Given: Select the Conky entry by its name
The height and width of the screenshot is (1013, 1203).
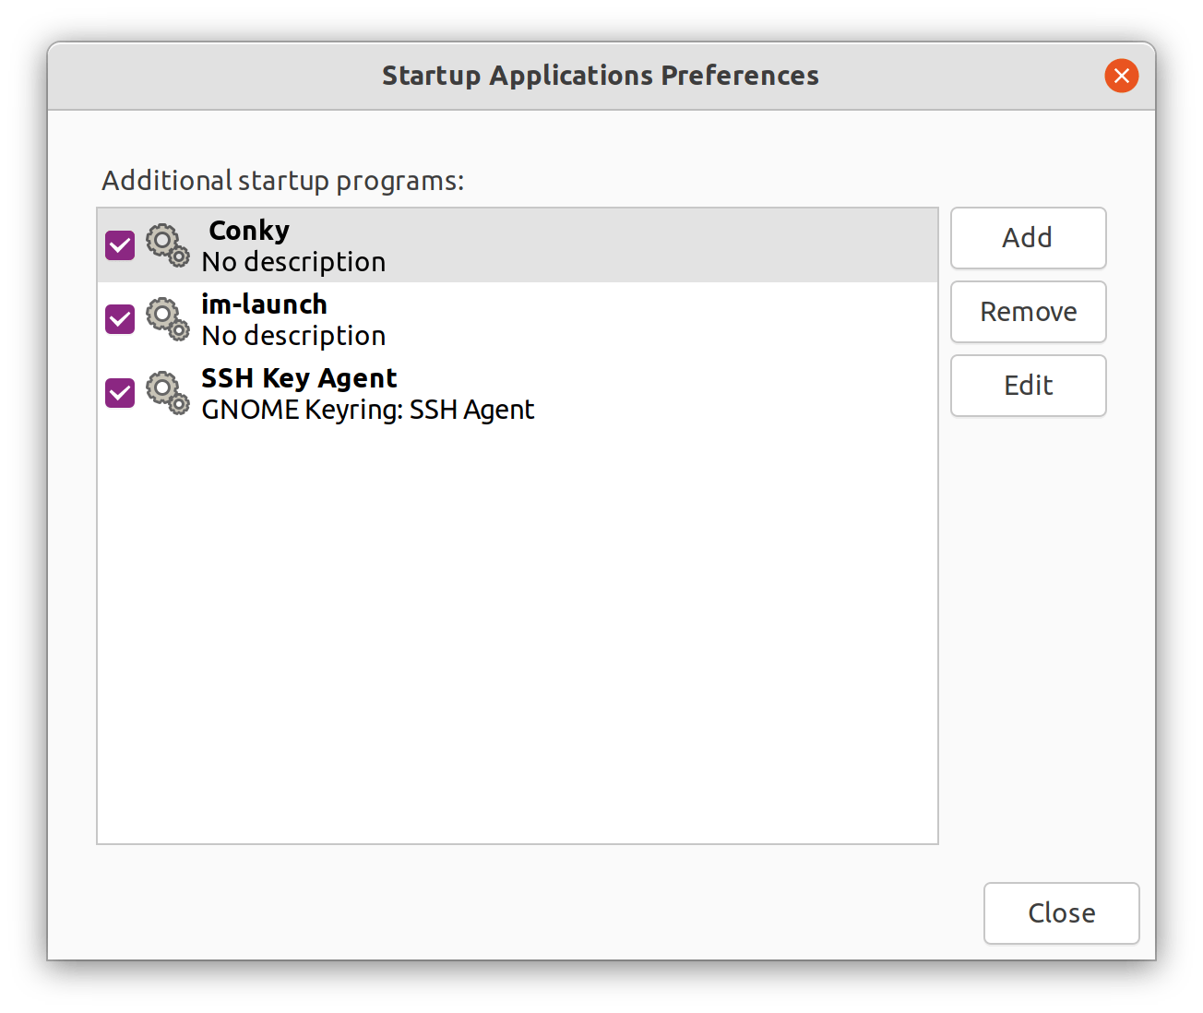Looking at the screenshot, I should [249, 231].
